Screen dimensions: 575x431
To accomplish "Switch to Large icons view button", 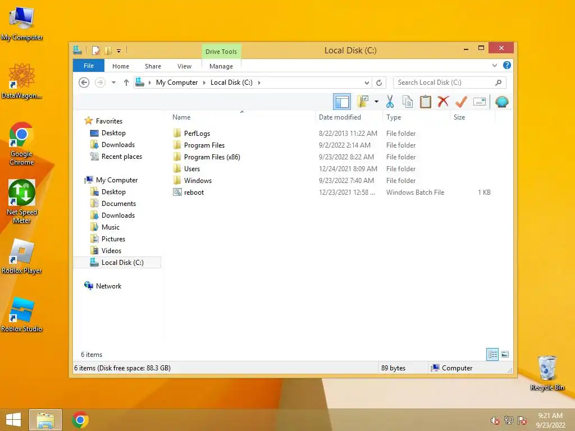I will pyautogui.click(x=505, y=355).
